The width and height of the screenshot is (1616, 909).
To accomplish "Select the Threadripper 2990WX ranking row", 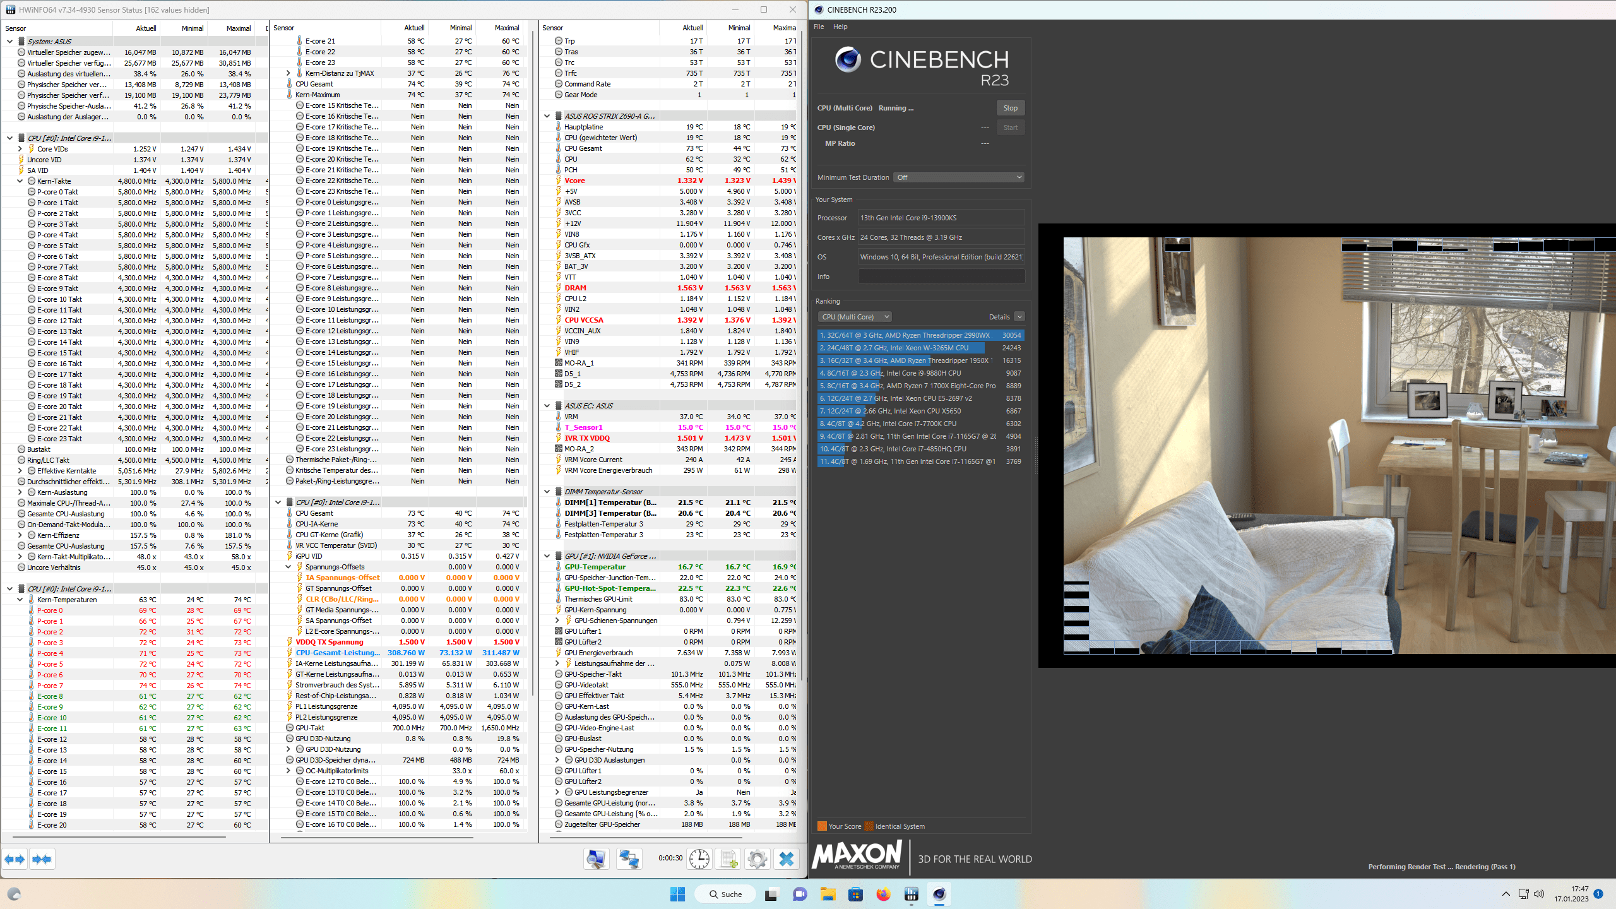I will (920, 335).
